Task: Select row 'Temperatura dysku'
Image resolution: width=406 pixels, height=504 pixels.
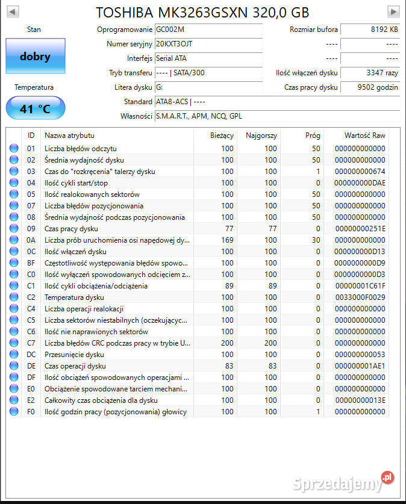Action: tap(198, 297)
